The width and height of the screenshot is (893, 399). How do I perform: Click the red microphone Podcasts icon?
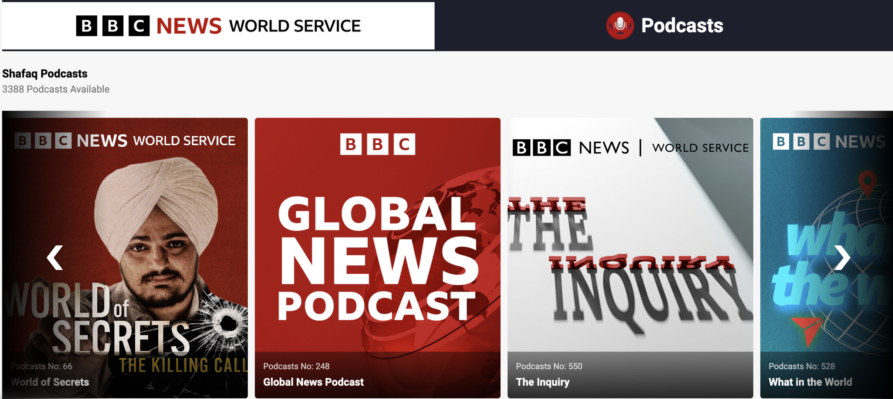point(620,25)
